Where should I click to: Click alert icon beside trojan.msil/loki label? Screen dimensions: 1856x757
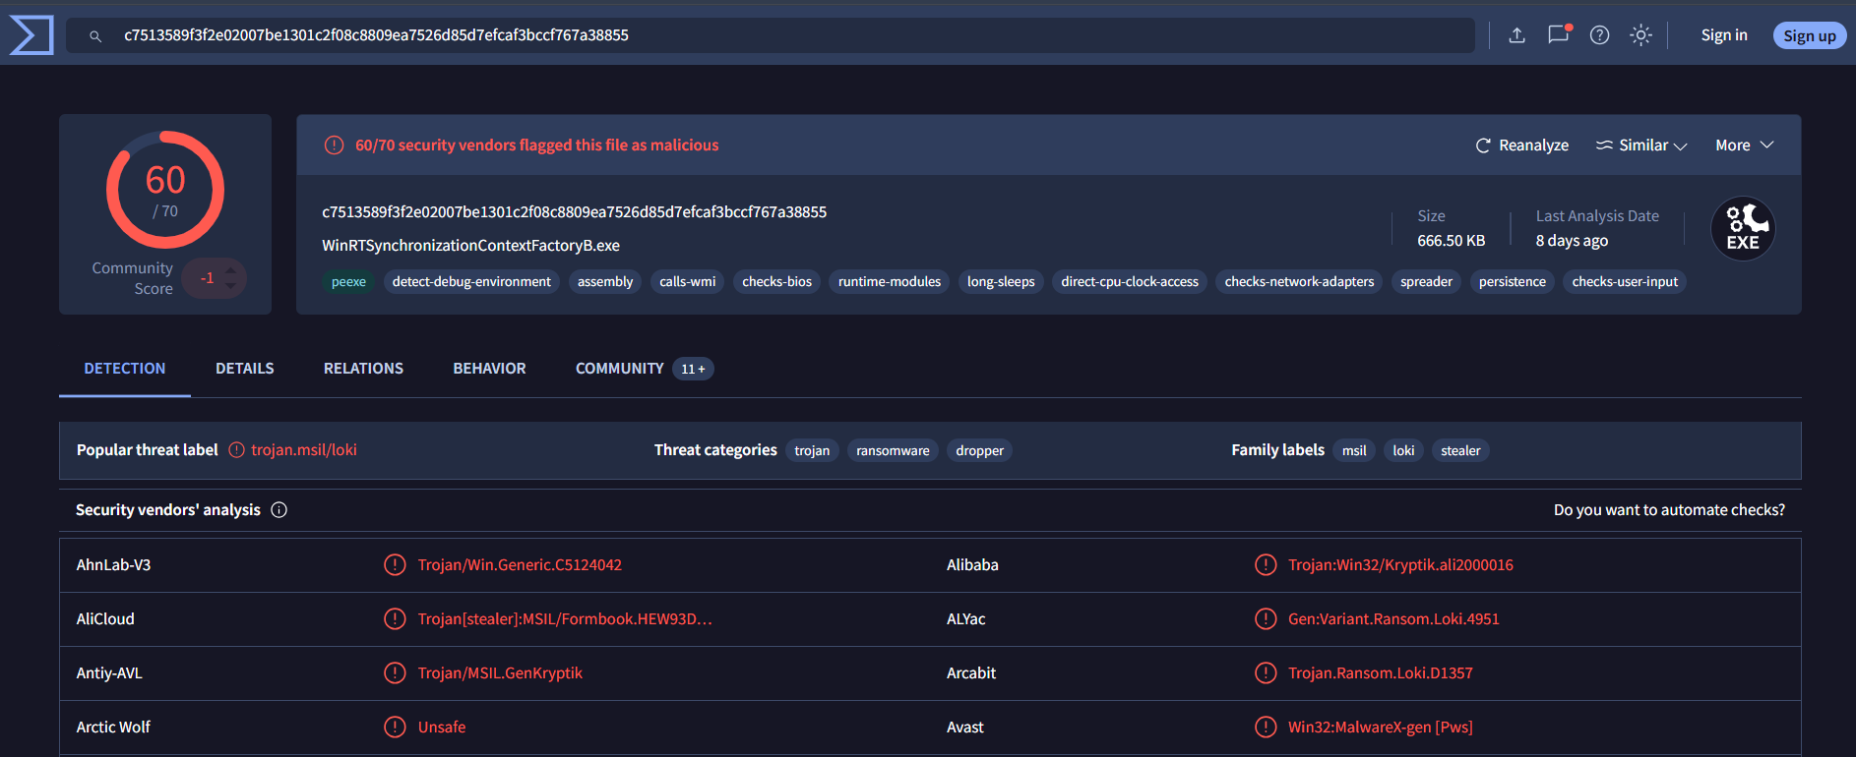point(237,450)
